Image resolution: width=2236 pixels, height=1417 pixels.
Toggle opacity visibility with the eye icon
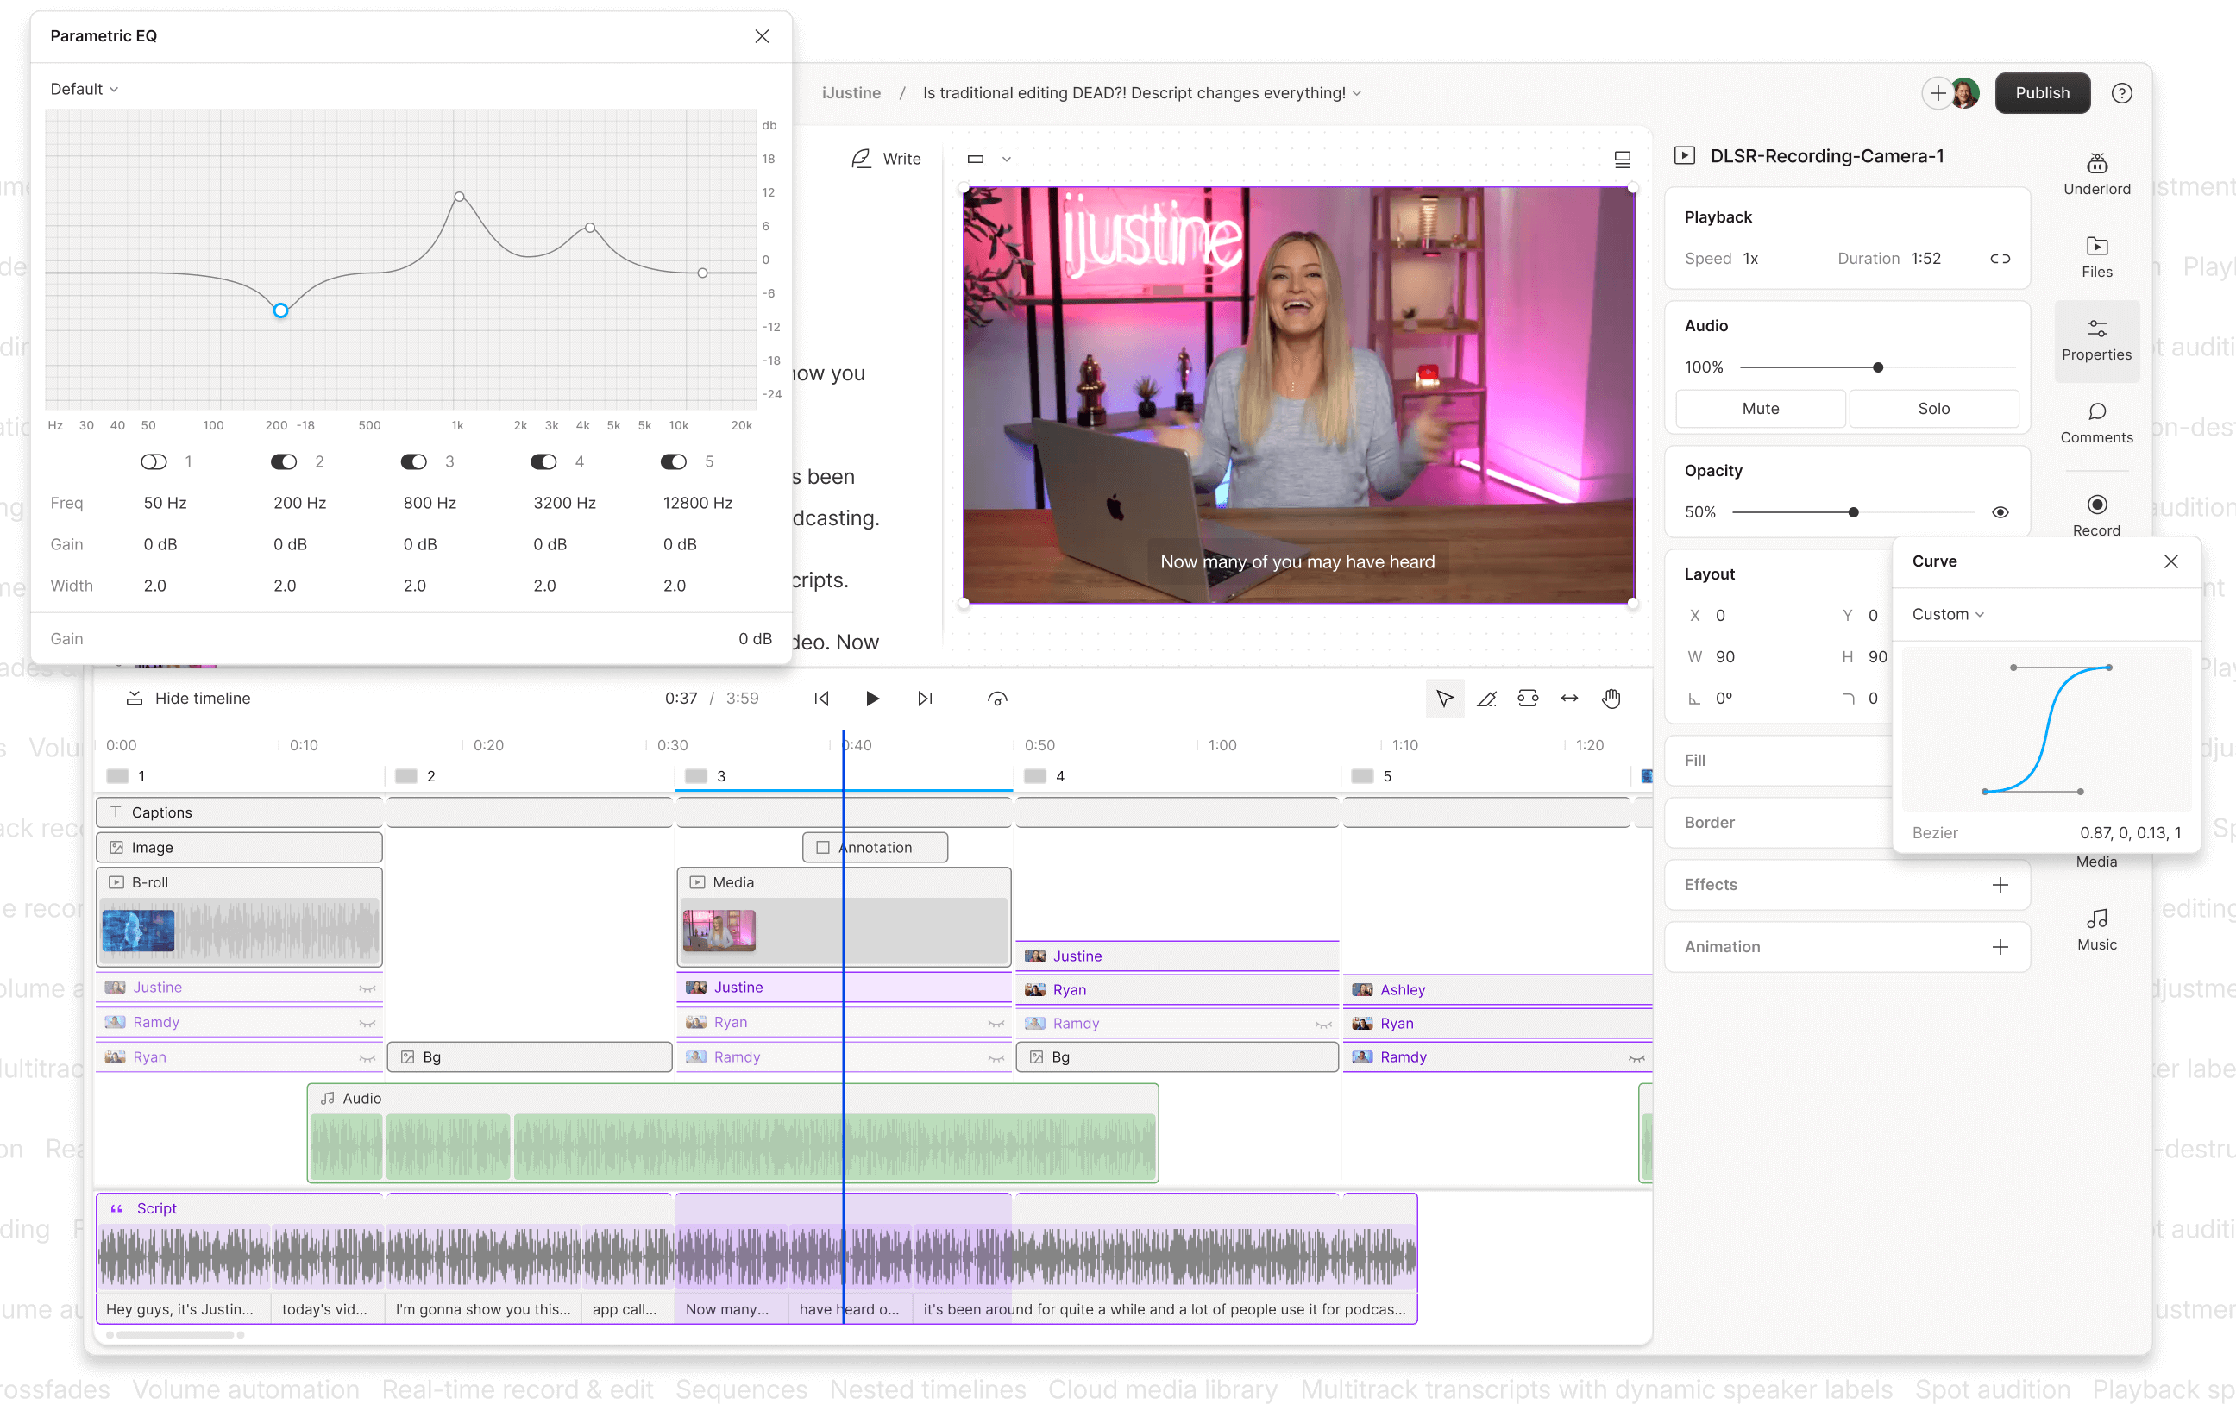2001,511
